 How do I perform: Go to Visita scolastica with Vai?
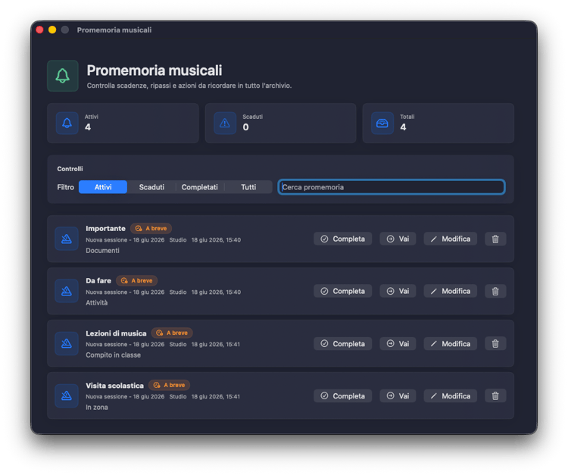point(398,395)
